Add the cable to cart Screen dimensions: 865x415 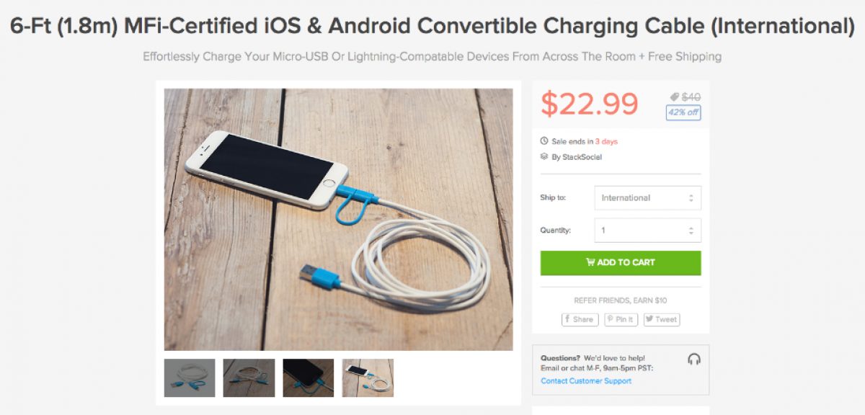[x=620, y=262]
